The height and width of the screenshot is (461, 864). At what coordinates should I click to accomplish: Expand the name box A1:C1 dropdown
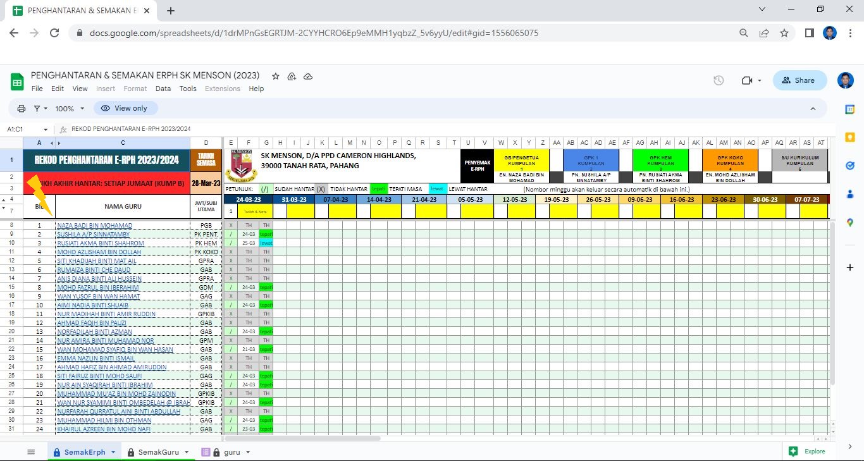[x=45, y=129]
